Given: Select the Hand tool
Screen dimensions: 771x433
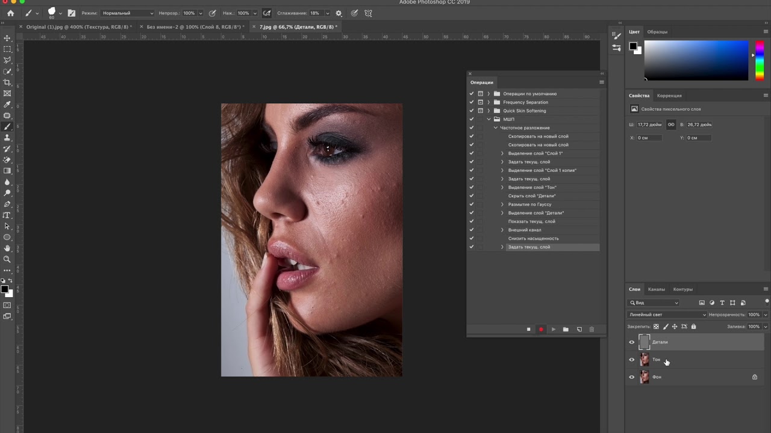Looking at the screenshot, I should point(7,248).
